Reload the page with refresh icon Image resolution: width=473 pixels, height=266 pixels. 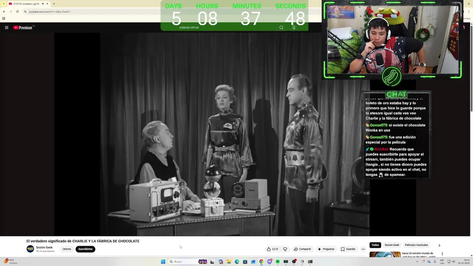point(17,11)
